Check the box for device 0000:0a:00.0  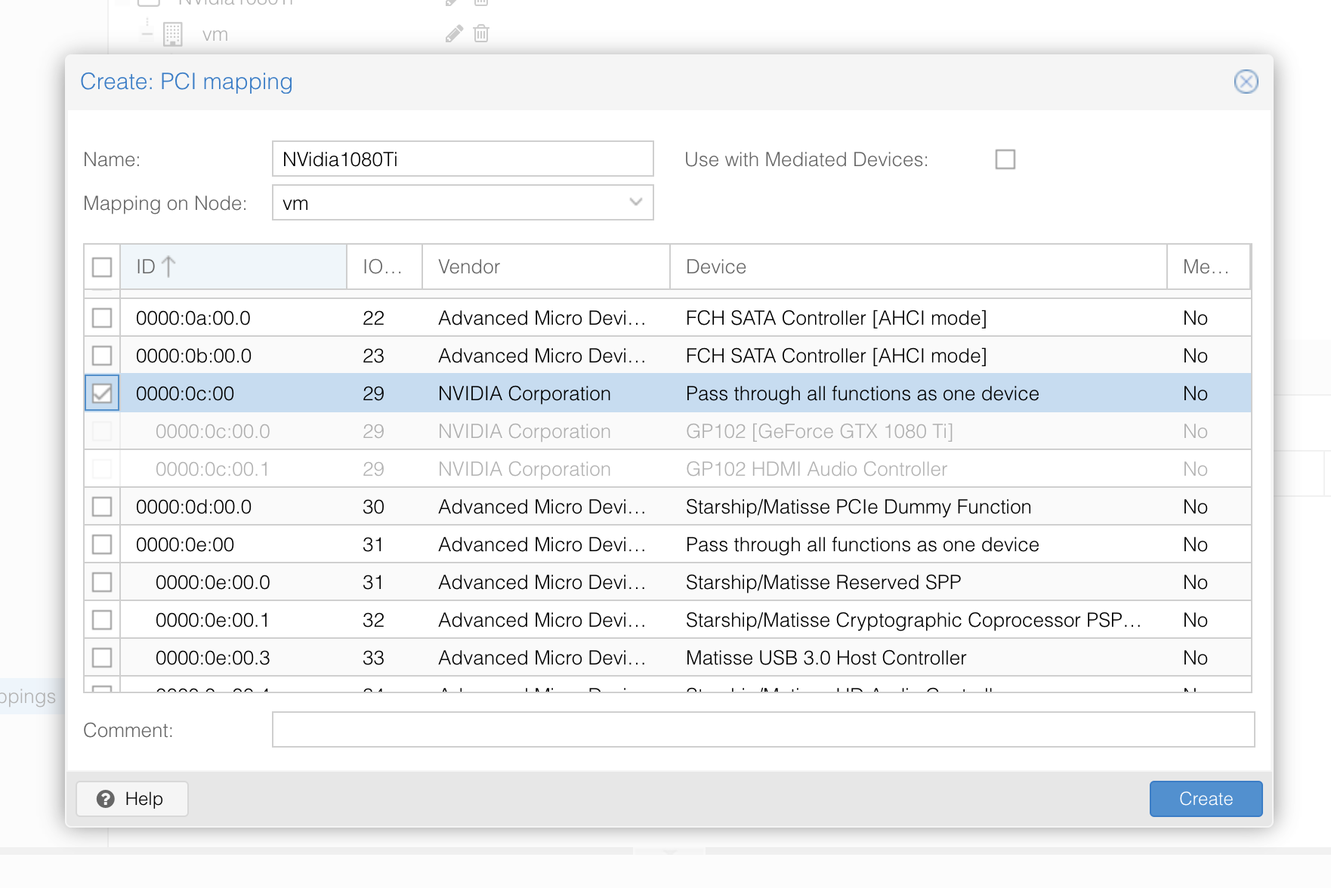pyautogui.click(x=102, y=318)
